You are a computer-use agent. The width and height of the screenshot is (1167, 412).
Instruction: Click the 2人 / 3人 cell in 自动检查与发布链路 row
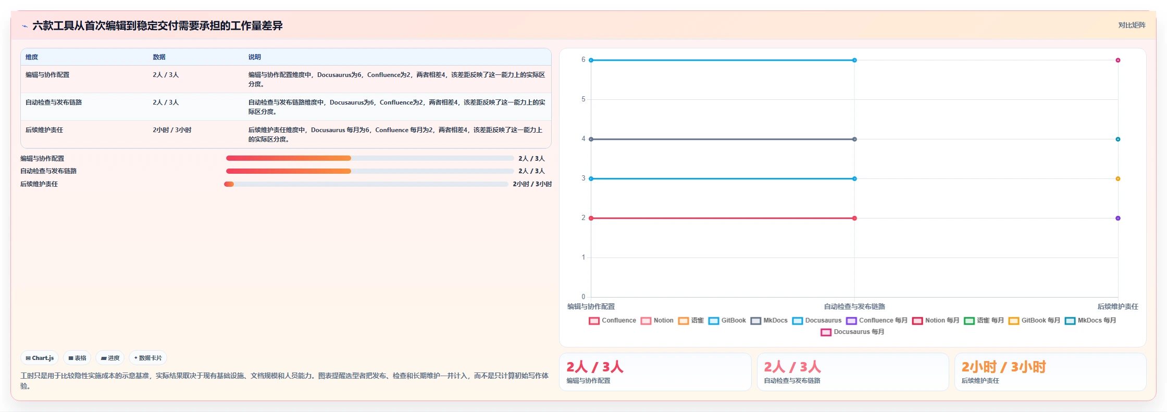pos(166,102)
